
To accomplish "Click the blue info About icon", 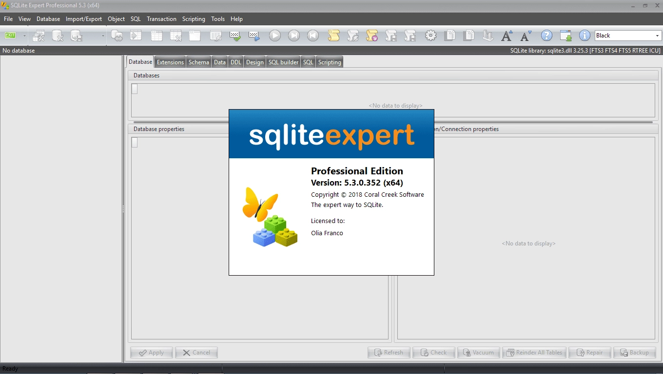I will pos(585,36).
